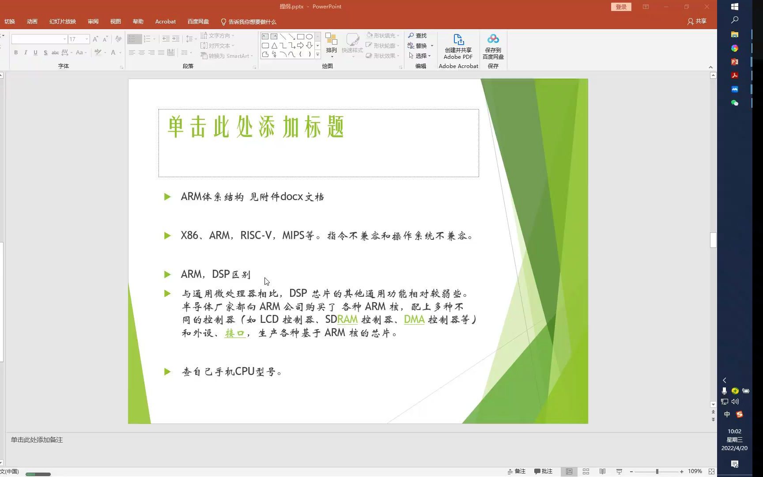
Task: Open the 排列 (Arrange) tool
Action: pos(331,44)
